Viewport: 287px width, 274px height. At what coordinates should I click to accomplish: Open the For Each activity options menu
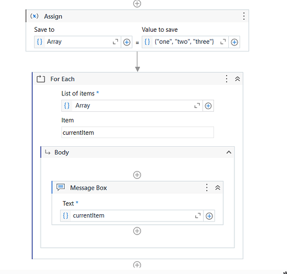[x=227, y=79]
